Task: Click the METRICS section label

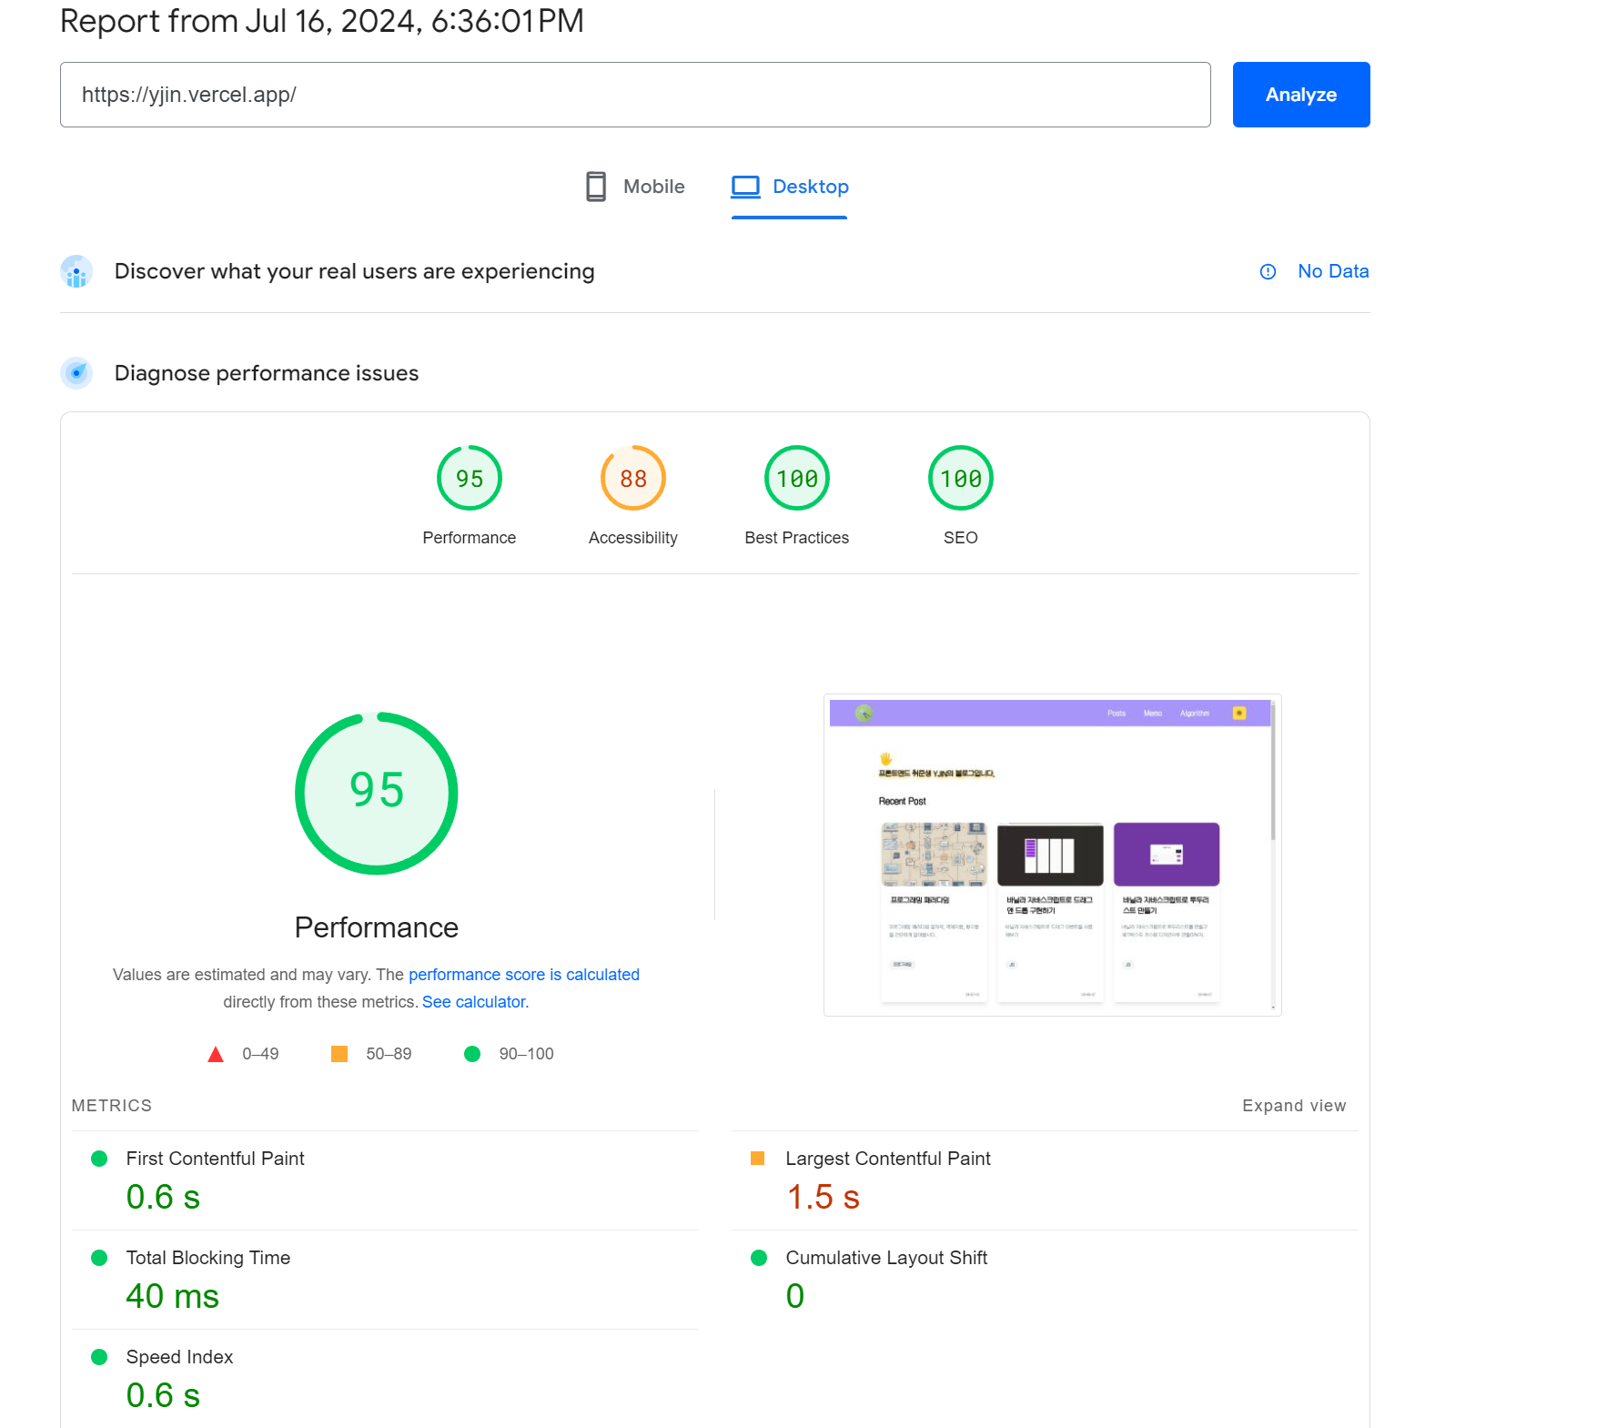Action: click(x=112, y=1106)
